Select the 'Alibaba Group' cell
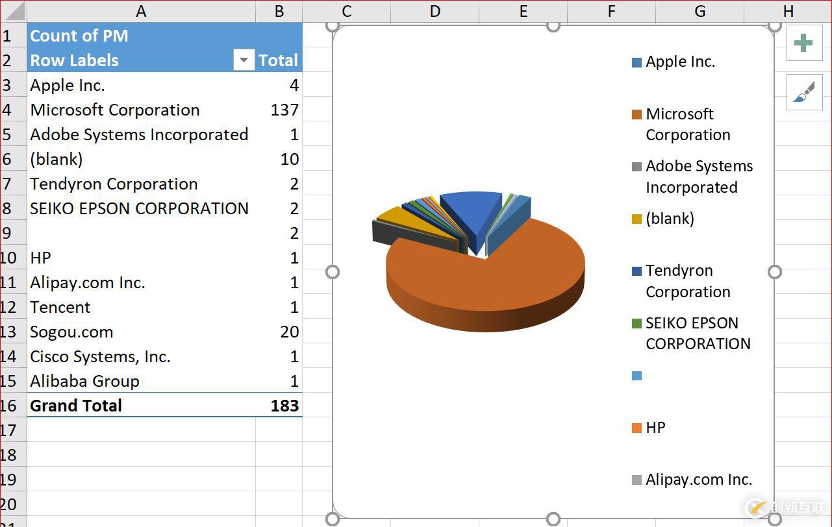 tap(141, 381)
